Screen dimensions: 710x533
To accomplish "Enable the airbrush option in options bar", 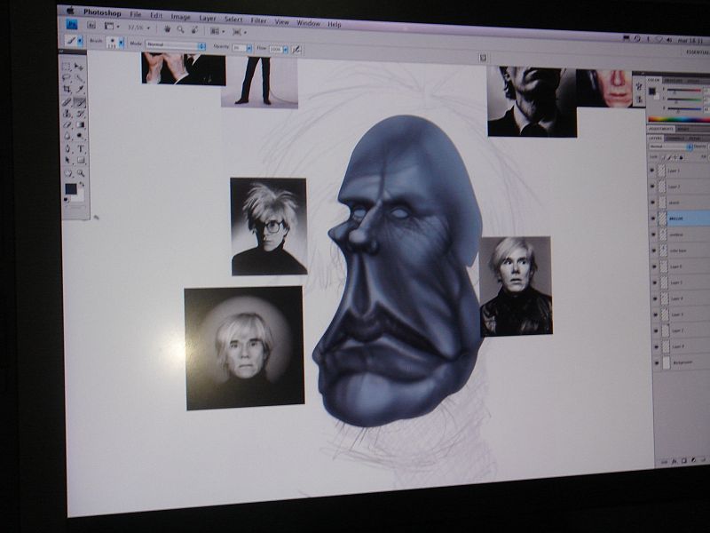I will 296,49.
